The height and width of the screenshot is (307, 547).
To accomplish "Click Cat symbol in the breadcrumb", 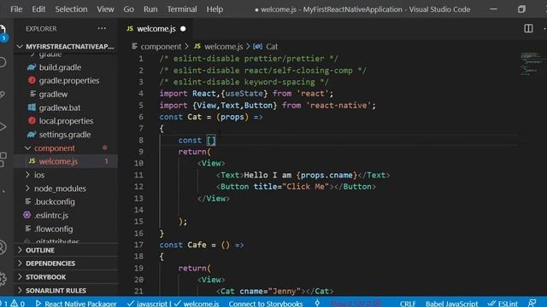I will click(272, 46).
